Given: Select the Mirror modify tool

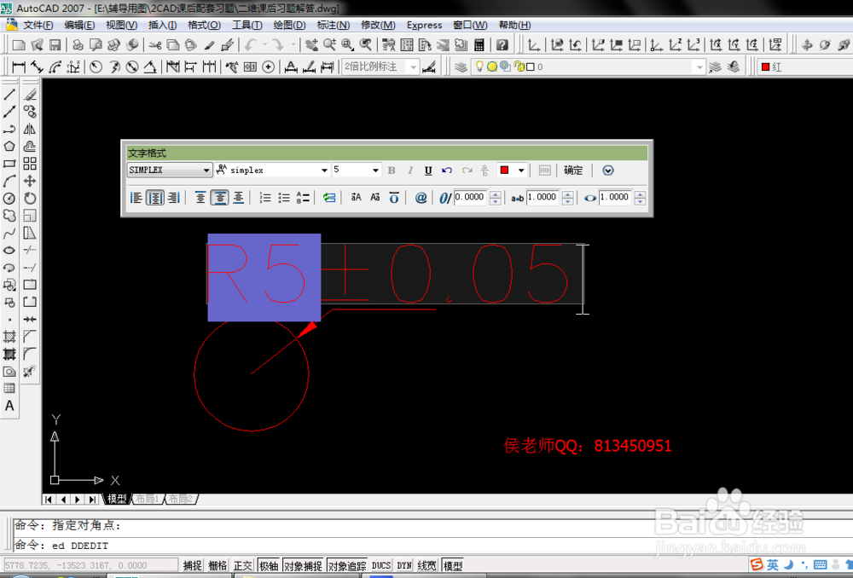Looking at the screenshot, I should coord(30,129).
